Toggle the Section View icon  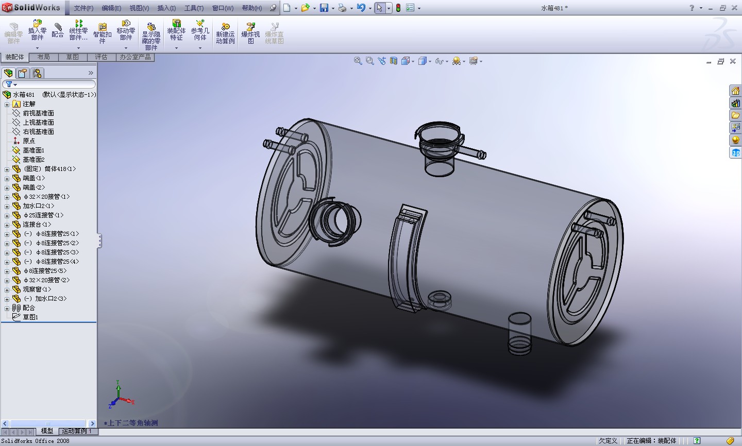tap(394, 61)
